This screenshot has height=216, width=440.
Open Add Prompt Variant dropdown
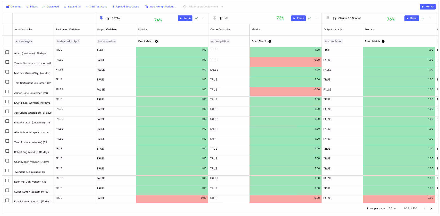[161, 7]
